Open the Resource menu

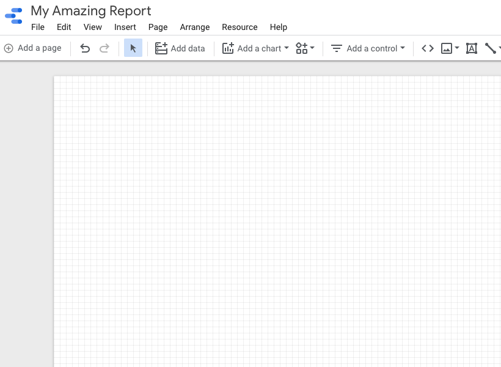(x=240, y=27)
